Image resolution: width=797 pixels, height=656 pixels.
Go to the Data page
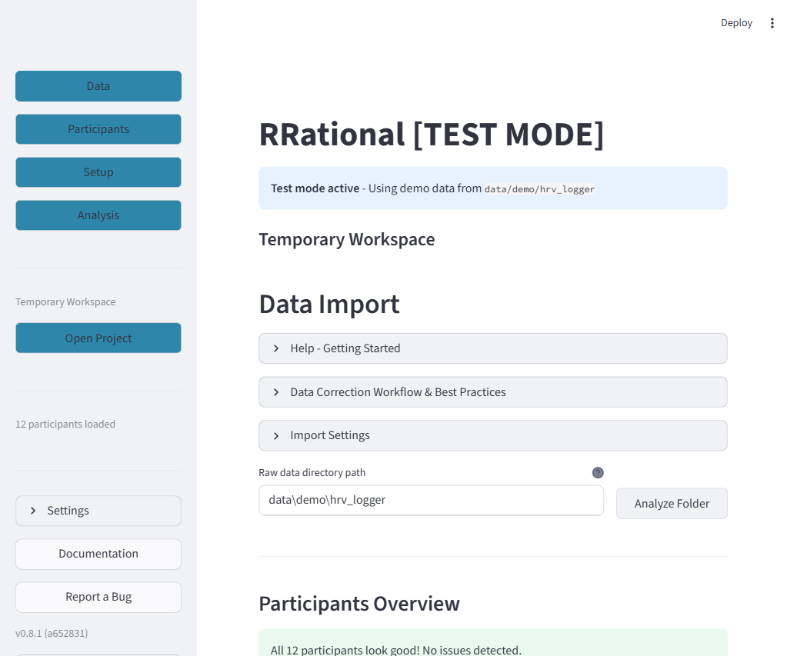[x=98, y=86]
